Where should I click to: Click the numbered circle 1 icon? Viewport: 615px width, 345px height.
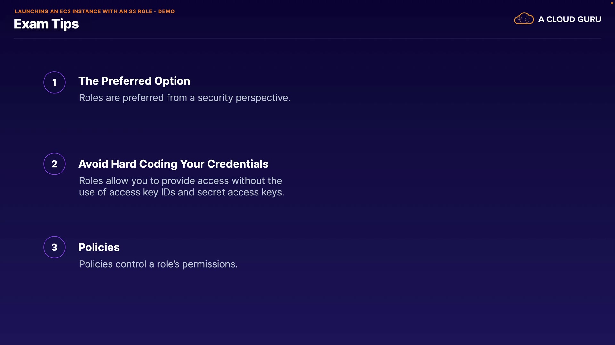tap(54, 82)
